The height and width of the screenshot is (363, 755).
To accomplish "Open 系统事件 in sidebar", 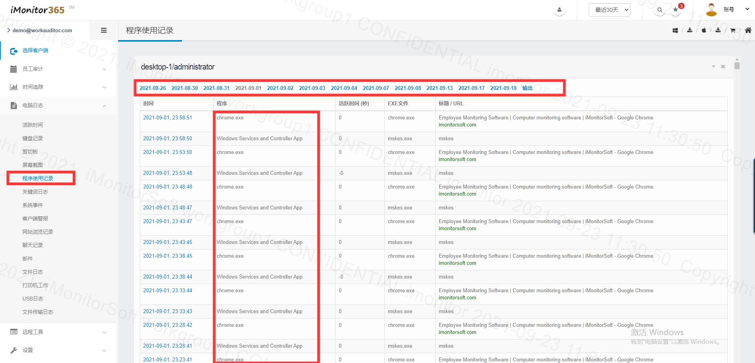I will tap(33, 205).
